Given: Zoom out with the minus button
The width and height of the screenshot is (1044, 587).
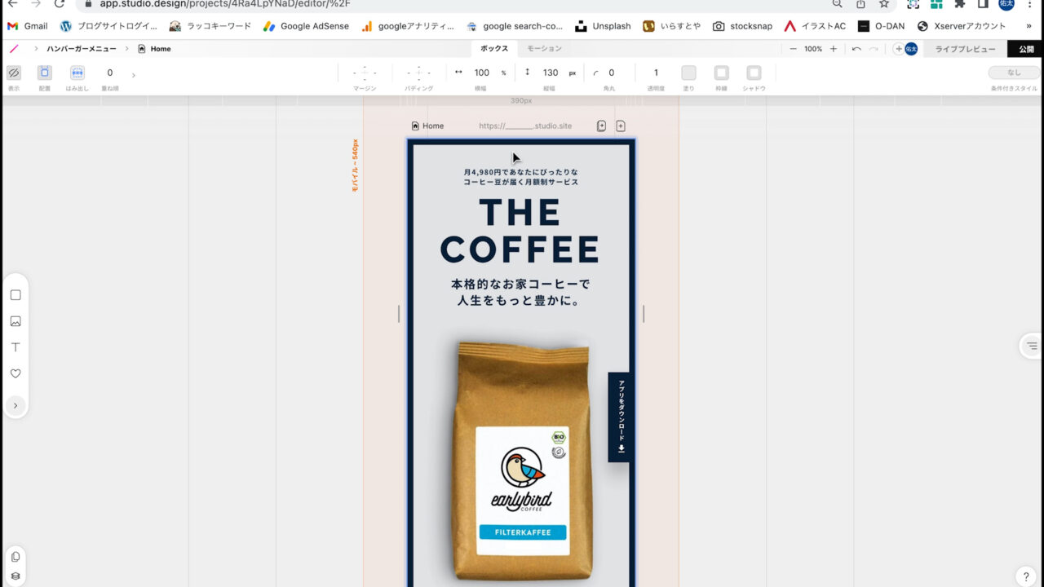Looking at the screenshot, I should point(793,49).
